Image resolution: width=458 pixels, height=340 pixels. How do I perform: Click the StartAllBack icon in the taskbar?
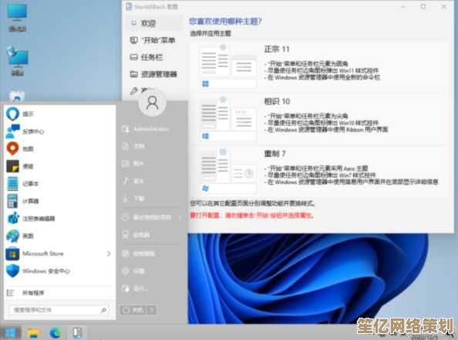(77, 333)
